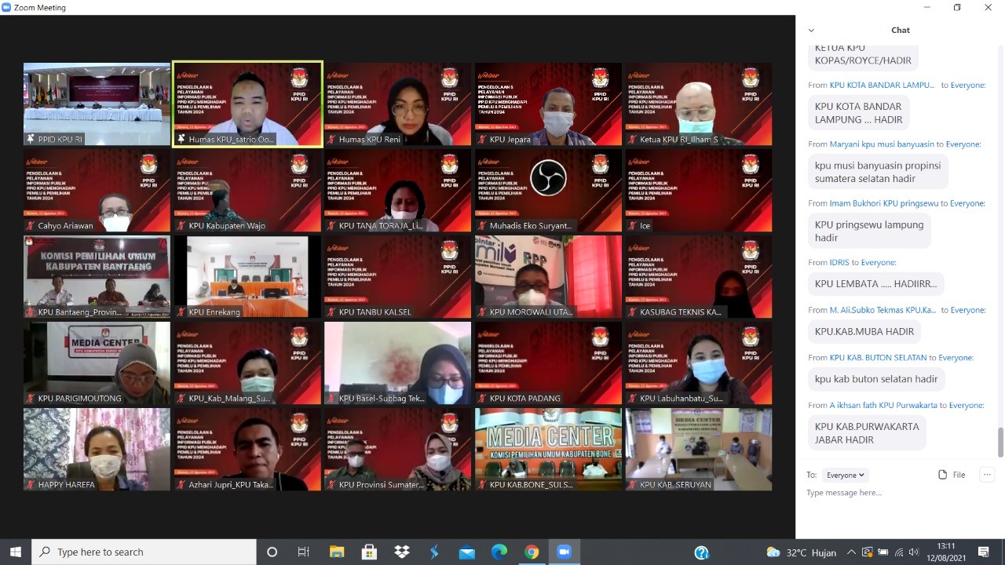Open File Explorer from the taskbar
The height and width of the screenshot is (565, 1005).
tap(337, 552)
